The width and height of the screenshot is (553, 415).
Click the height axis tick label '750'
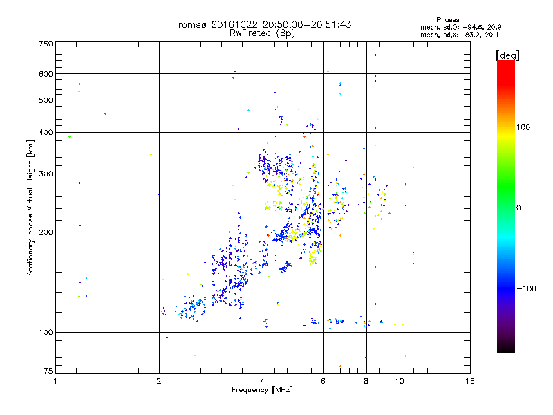click(46, 44)
